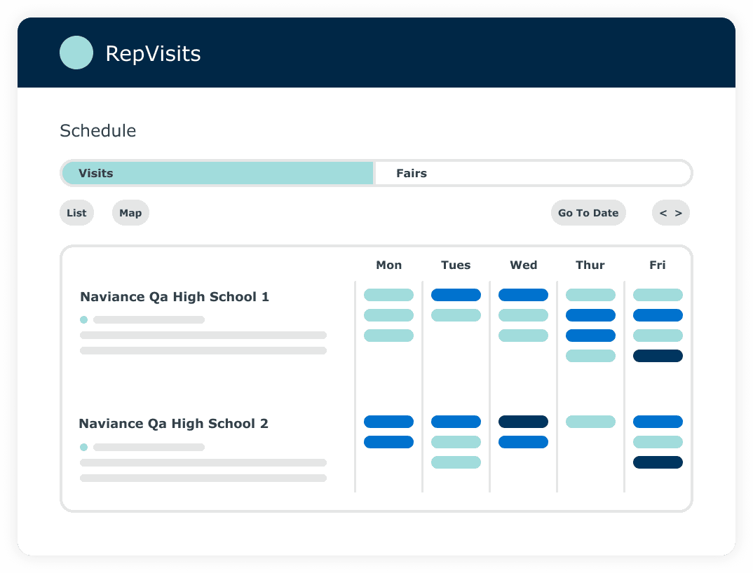Select School 1 Friday dark navy slot
Viewport: 753px width, 573px height.
658,356
